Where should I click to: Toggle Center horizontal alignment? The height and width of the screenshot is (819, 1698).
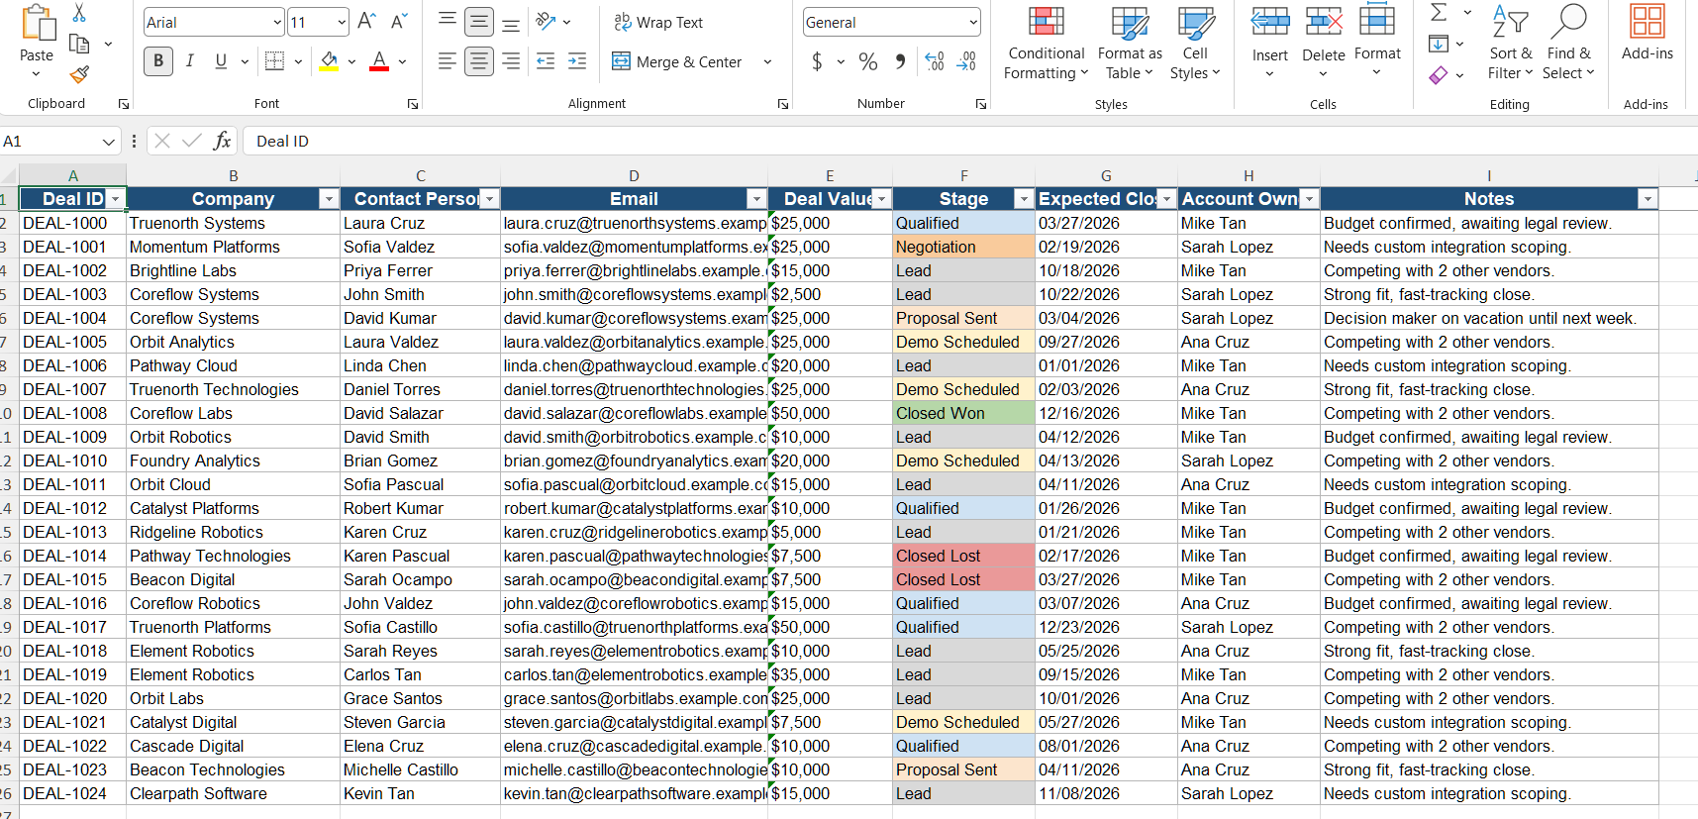479,61
